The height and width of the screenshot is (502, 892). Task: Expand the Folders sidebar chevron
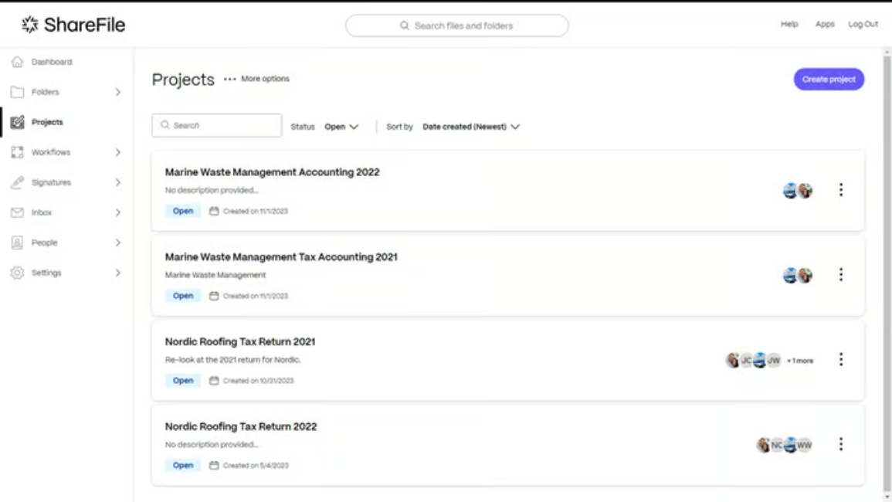[117, 92]
